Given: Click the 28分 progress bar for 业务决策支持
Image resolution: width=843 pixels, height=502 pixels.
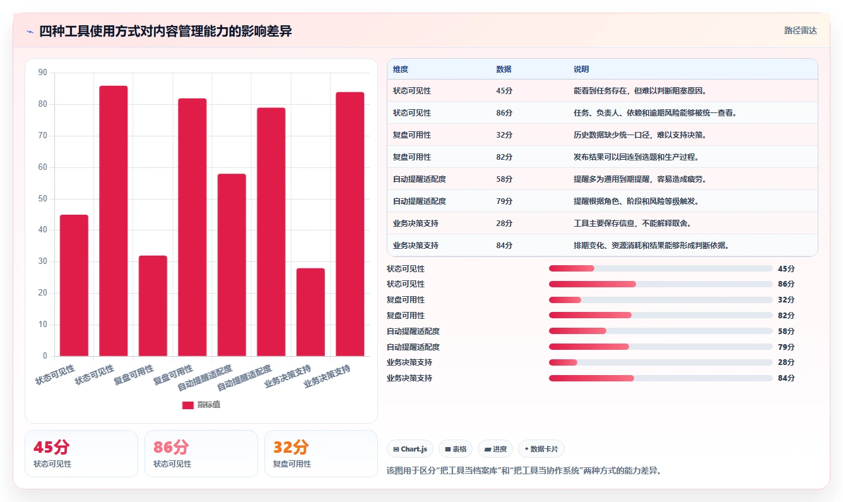Looking at the screenshot, I should (x=661, y=362).
